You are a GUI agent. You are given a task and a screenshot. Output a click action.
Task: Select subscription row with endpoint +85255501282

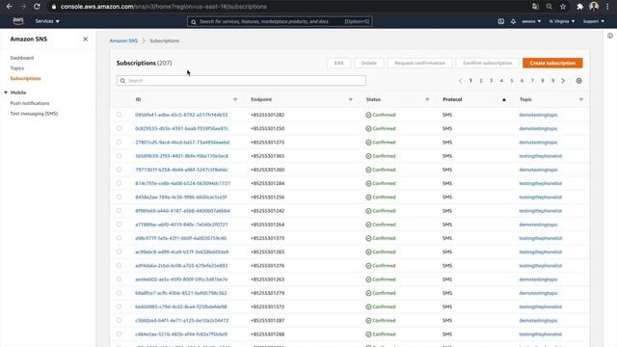(x=119, y=115)
